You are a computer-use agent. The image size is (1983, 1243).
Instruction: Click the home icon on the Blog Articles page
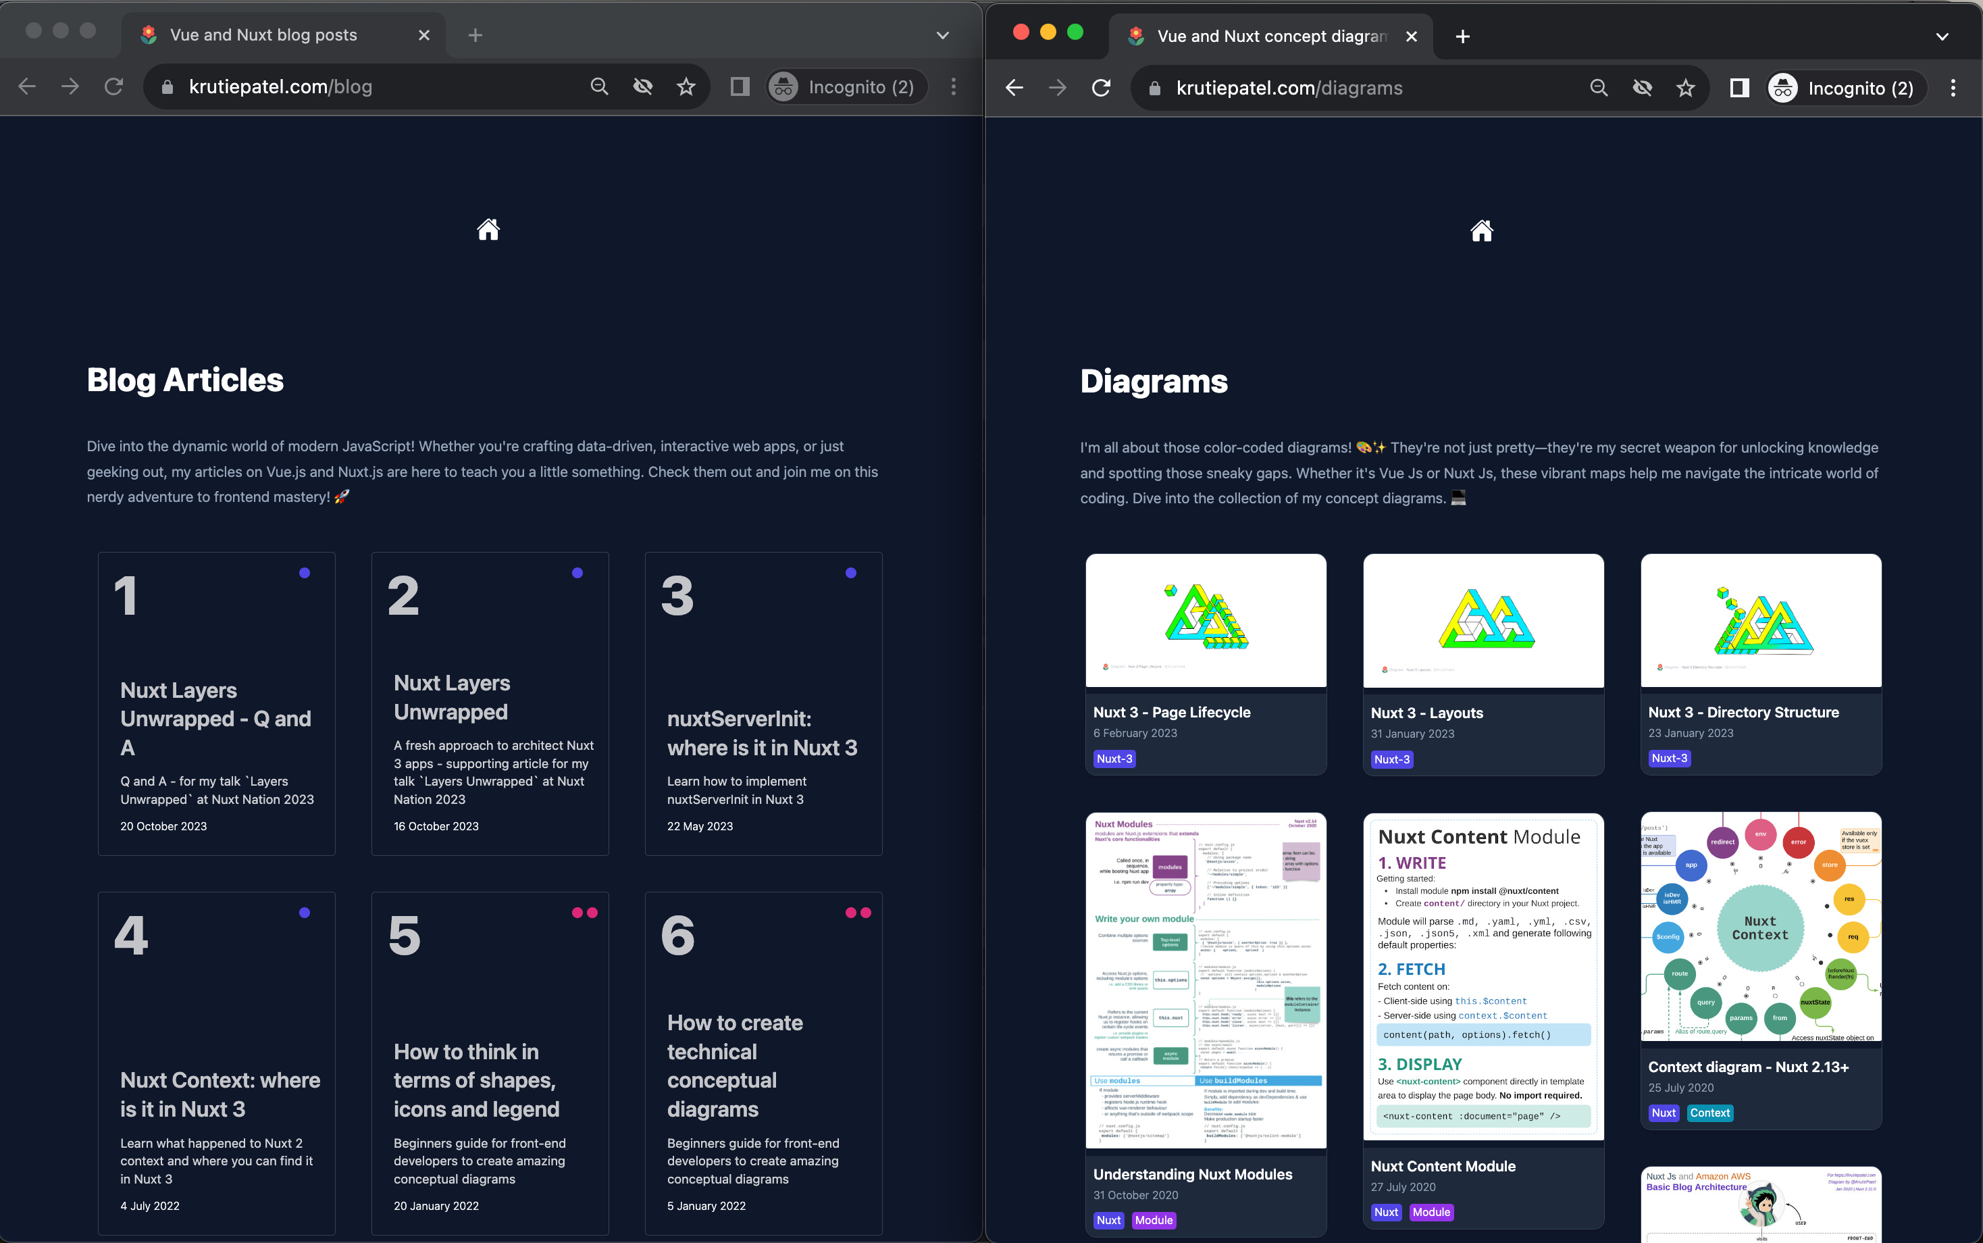tap(488, 230)
